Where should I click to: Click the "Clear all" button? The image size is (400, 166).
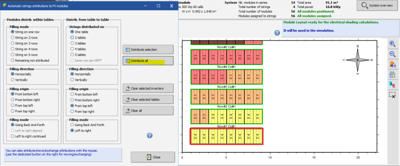(148, 110)
